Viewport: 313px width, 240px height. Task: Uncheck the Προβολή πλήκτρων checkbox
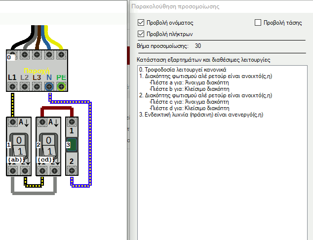[141, 34]
